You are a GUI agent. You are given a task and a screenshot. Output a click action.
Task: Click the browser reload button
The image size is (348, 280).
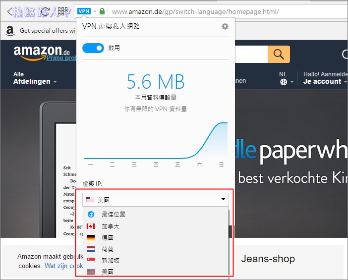(x=45, y=11)
